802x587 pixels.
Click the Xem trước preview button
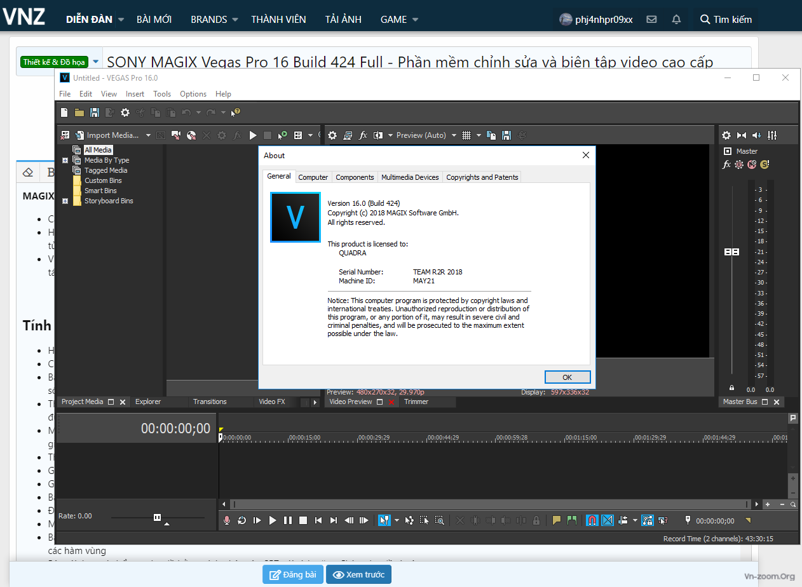[x=358, y=574]
